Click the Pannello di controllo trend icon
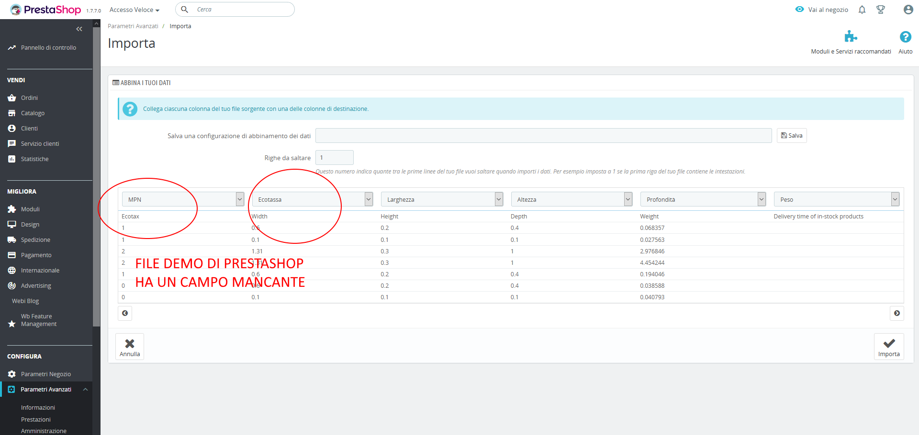This screenshot has width=919, height=435. pyautogui.click(x=12, y=48)
